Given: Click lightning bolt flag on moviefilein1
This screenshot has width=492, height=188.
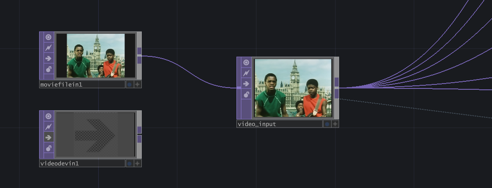Looking at the screenshot, I should [48, 48].
